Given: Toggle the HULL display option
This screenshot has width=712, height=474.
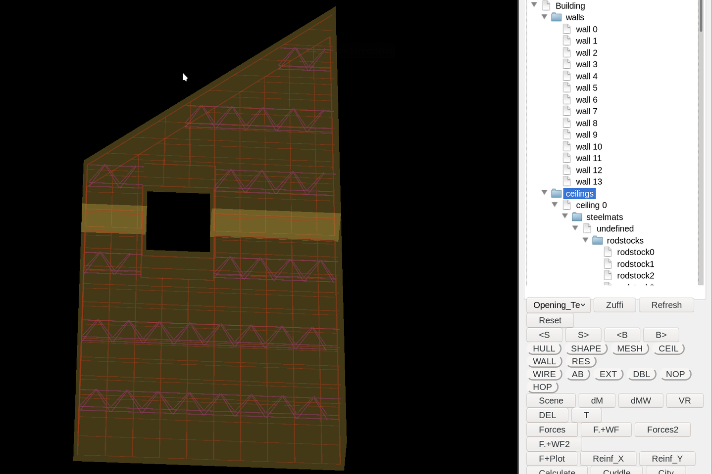Looking at the screenshot, I should (x=544, y=348).
